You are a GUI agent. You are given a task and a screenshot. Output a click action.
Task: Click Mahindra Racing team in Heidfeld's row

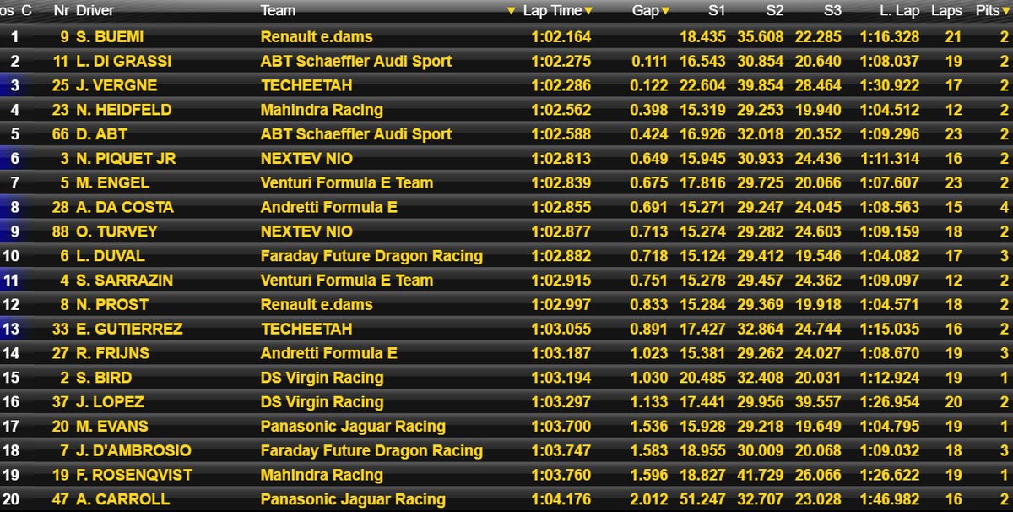(322, 110)
